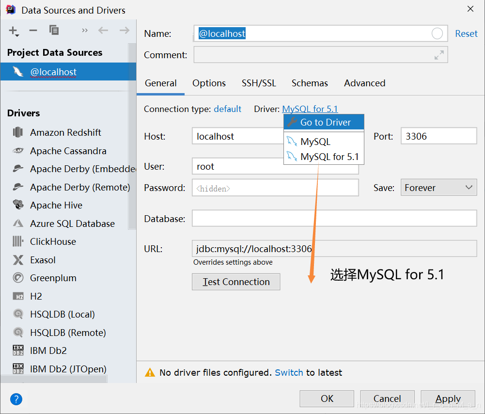Click the Comment input field

point(321,55)
